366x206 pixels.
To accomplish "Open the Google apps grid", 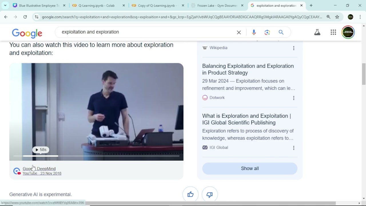I will (x=333, y=32).
